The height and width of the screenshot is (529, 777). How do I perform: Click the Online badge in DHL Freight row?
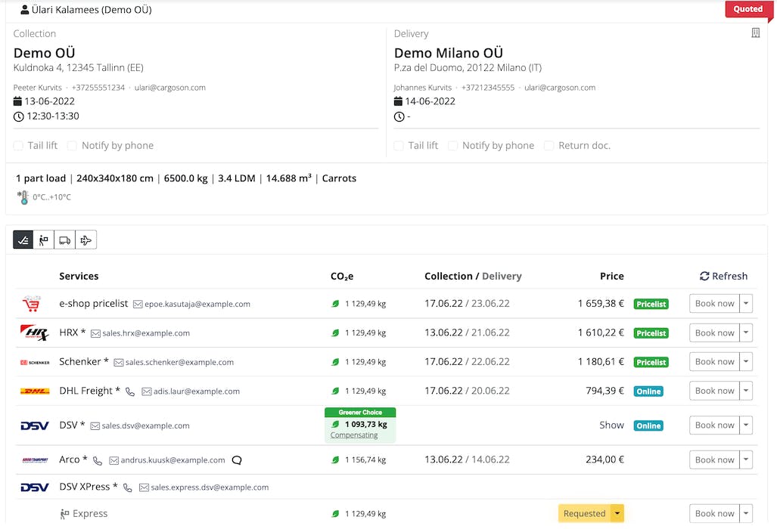pyautogui.click(x=648, y=391)
